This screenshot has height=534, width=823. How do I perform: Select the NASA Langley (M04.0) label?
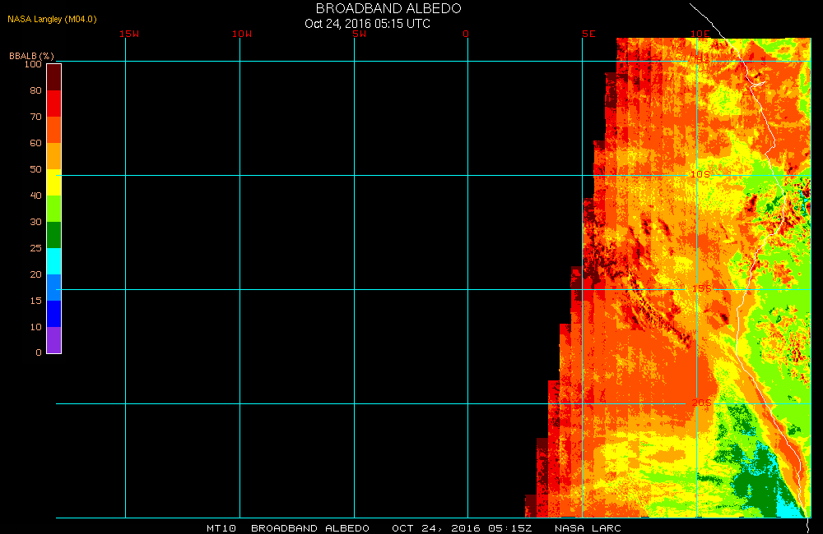point(46,19)
